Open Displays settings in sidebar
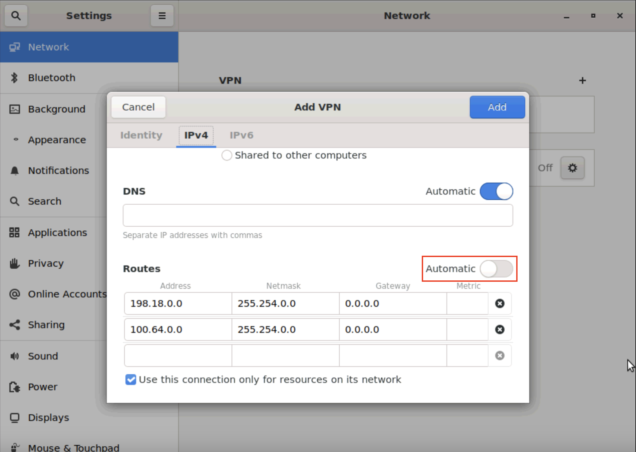 pos(89,418)
